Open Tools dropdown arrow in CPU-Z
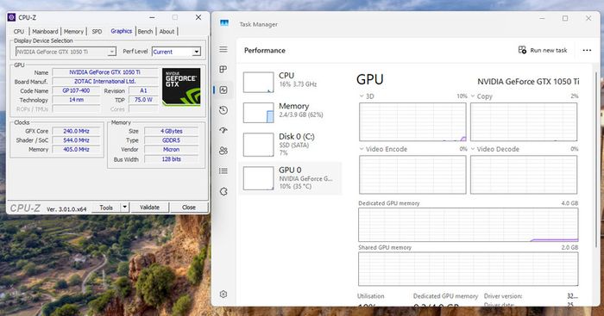This screenshot has width=604, height=316. point(125,208)
